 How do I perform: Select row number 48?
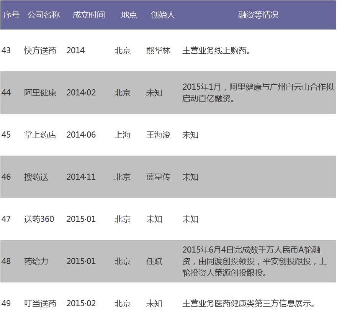coord(6,261)
